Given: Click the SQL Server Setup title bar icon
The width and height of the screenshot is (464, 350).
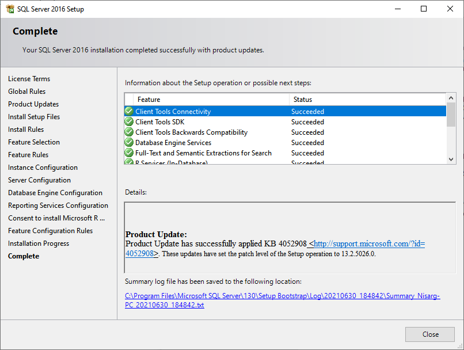Looking at the screenshot, I should pyautogui.click(x=10, y=9).
